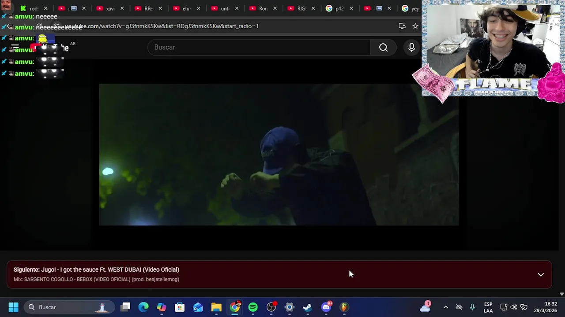Switch to the 'Ron' YouTube tab
565x317 pixels.
coord(259,8)
